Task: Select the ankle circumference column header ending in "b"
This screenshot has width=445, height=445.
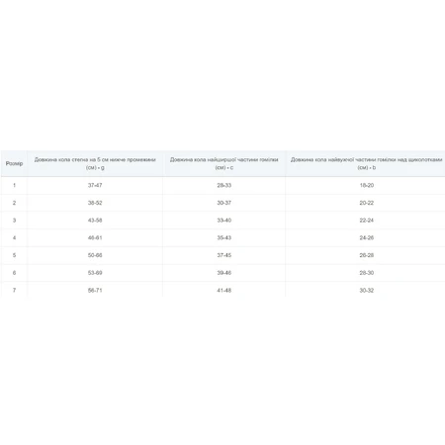Action: (366, 163)
